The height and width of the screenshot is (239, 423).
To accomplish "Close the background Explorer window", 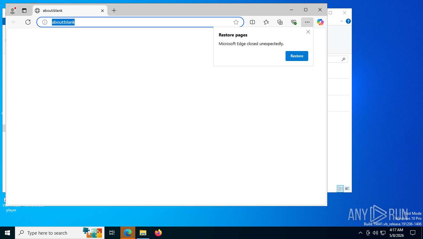I will 345,13.
